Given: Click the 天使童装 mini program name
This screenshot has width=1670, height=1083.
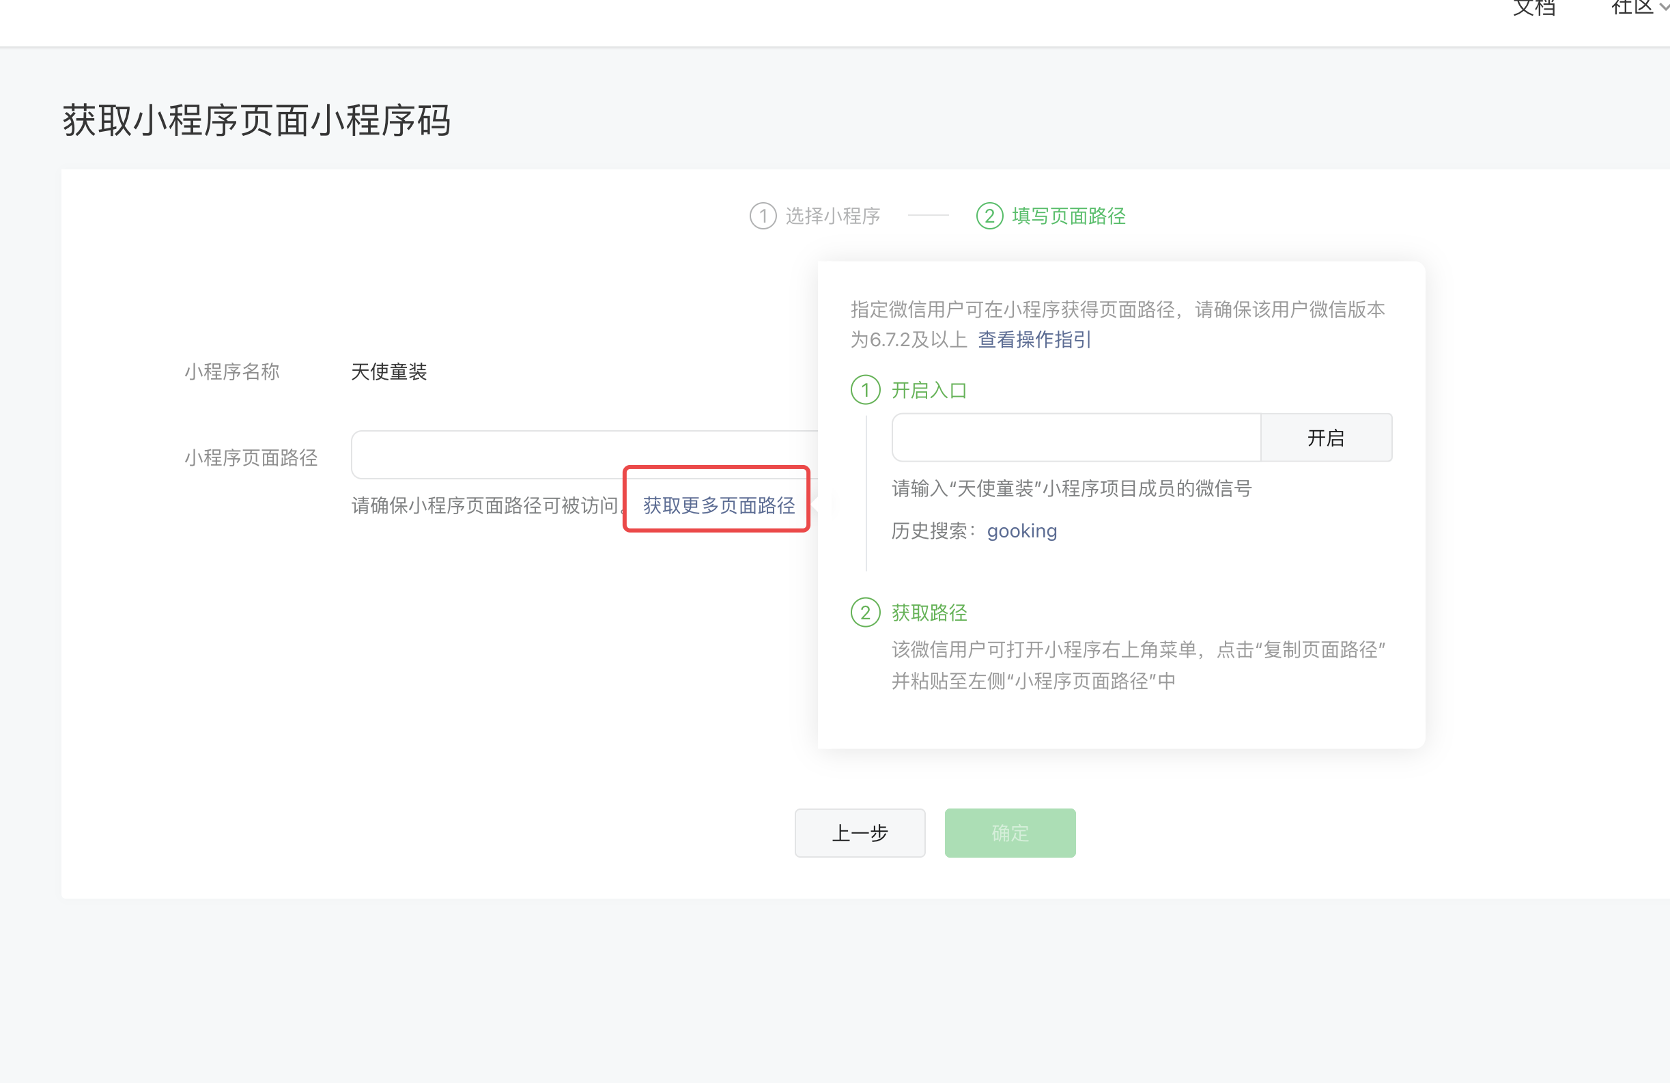Looking at the screenshot, I should tap(388, 372).
